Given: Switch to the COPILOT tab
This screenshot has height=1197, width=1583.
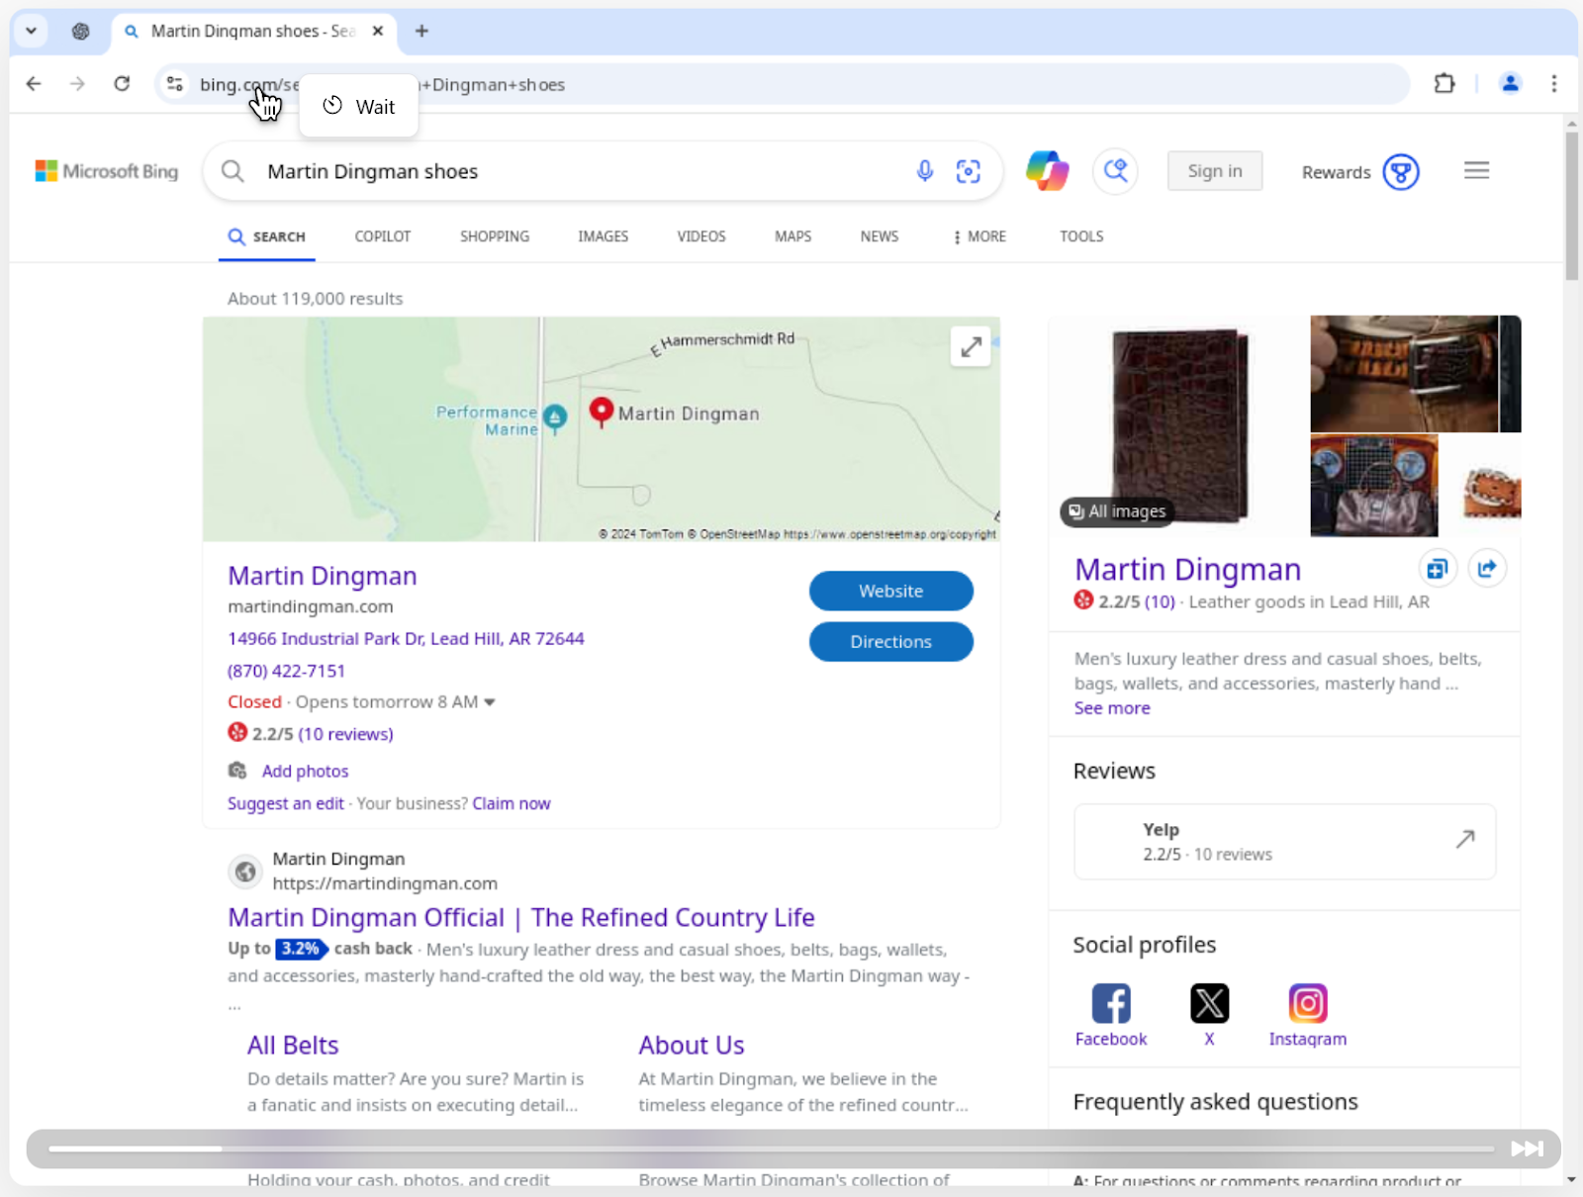Looking at the screenshot, I should click(x=382, y=236).
